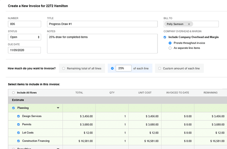Uncheck the Planning group checkbox
227x149 pixels.
pyautogui.click(x=13, y=108)
